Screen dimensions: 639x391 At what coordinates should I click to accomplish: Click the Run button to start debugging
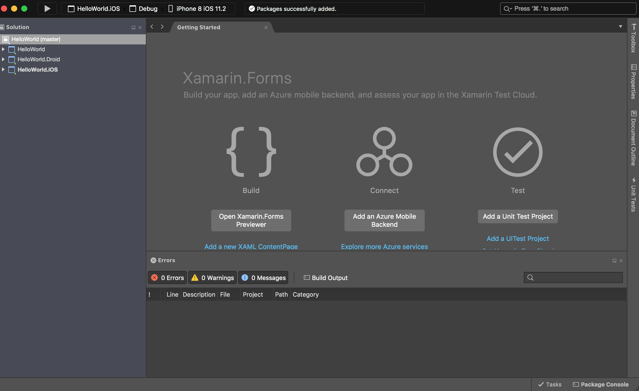pos(47,9)
